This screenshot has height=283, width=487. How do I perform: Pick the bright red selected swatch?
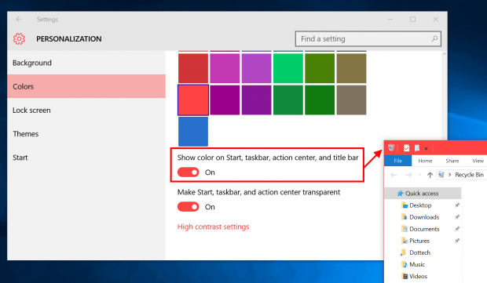click(193, 100)
